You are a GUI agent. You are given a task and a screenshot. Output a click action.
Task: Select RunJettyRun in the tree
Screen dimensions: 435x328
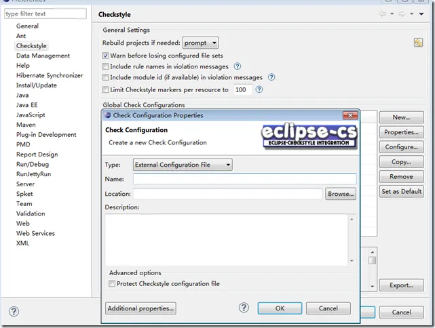(x=33, y=174)
